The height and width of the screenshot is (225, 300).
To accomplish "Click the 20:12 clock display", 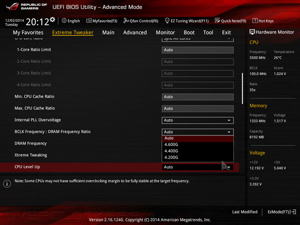I will click(37, 22).
